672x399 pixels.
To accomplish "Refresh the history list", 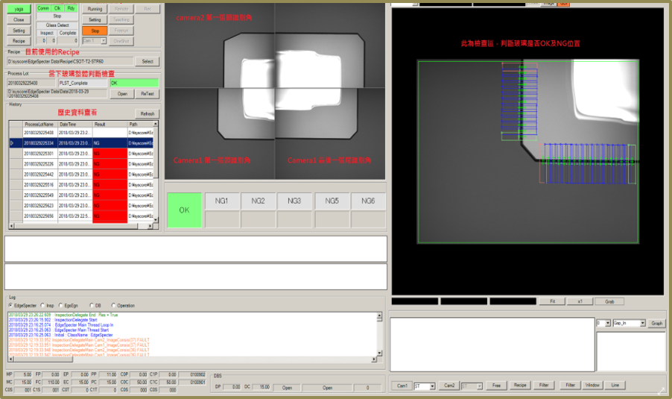I will (x=147, y=114).
